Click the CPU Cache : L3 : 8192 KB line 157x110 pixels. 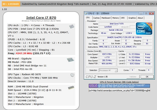click(x=23, y=46)
